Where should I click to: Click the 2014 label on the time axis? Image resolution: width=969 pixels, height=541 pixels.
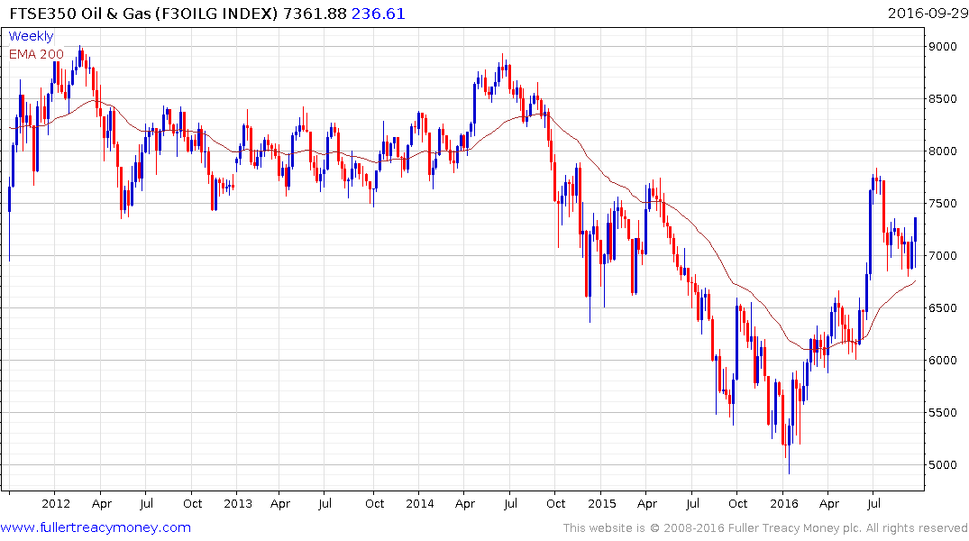coord(420,503)
